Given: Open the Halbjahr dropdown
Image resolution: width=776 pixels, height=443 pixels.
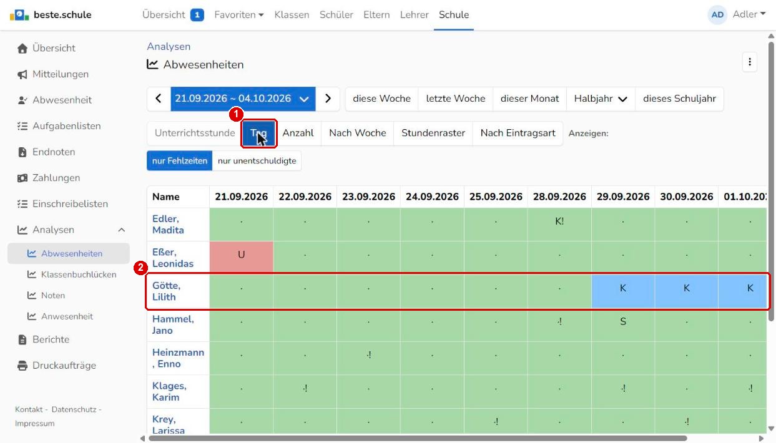Looking at the screenshot, I should [601, 99].
